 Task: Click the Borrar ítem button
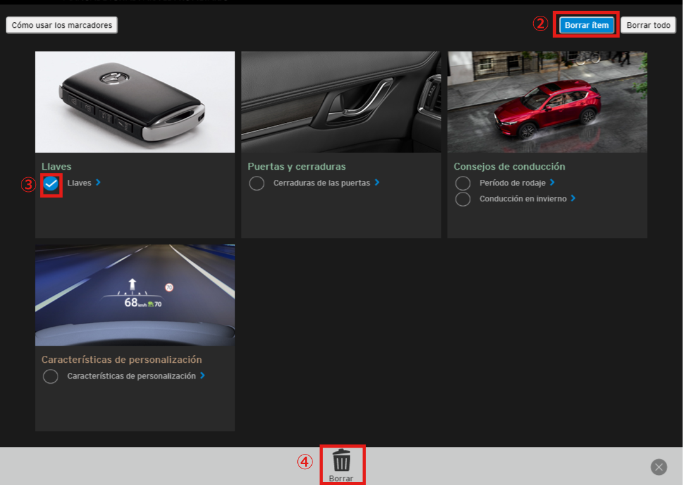coord(586,25)
